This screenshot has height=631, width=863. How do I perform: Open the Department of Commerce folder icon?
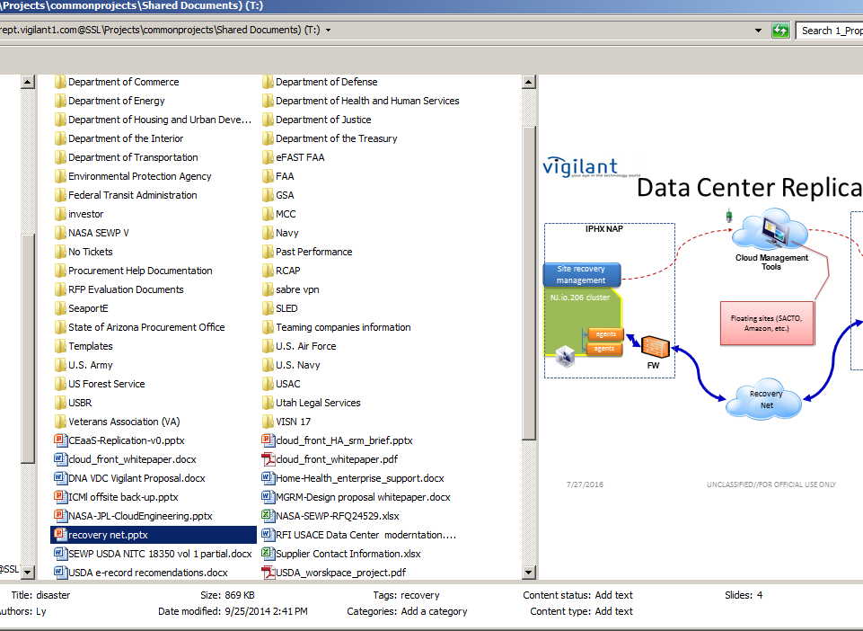pos(60,82)
